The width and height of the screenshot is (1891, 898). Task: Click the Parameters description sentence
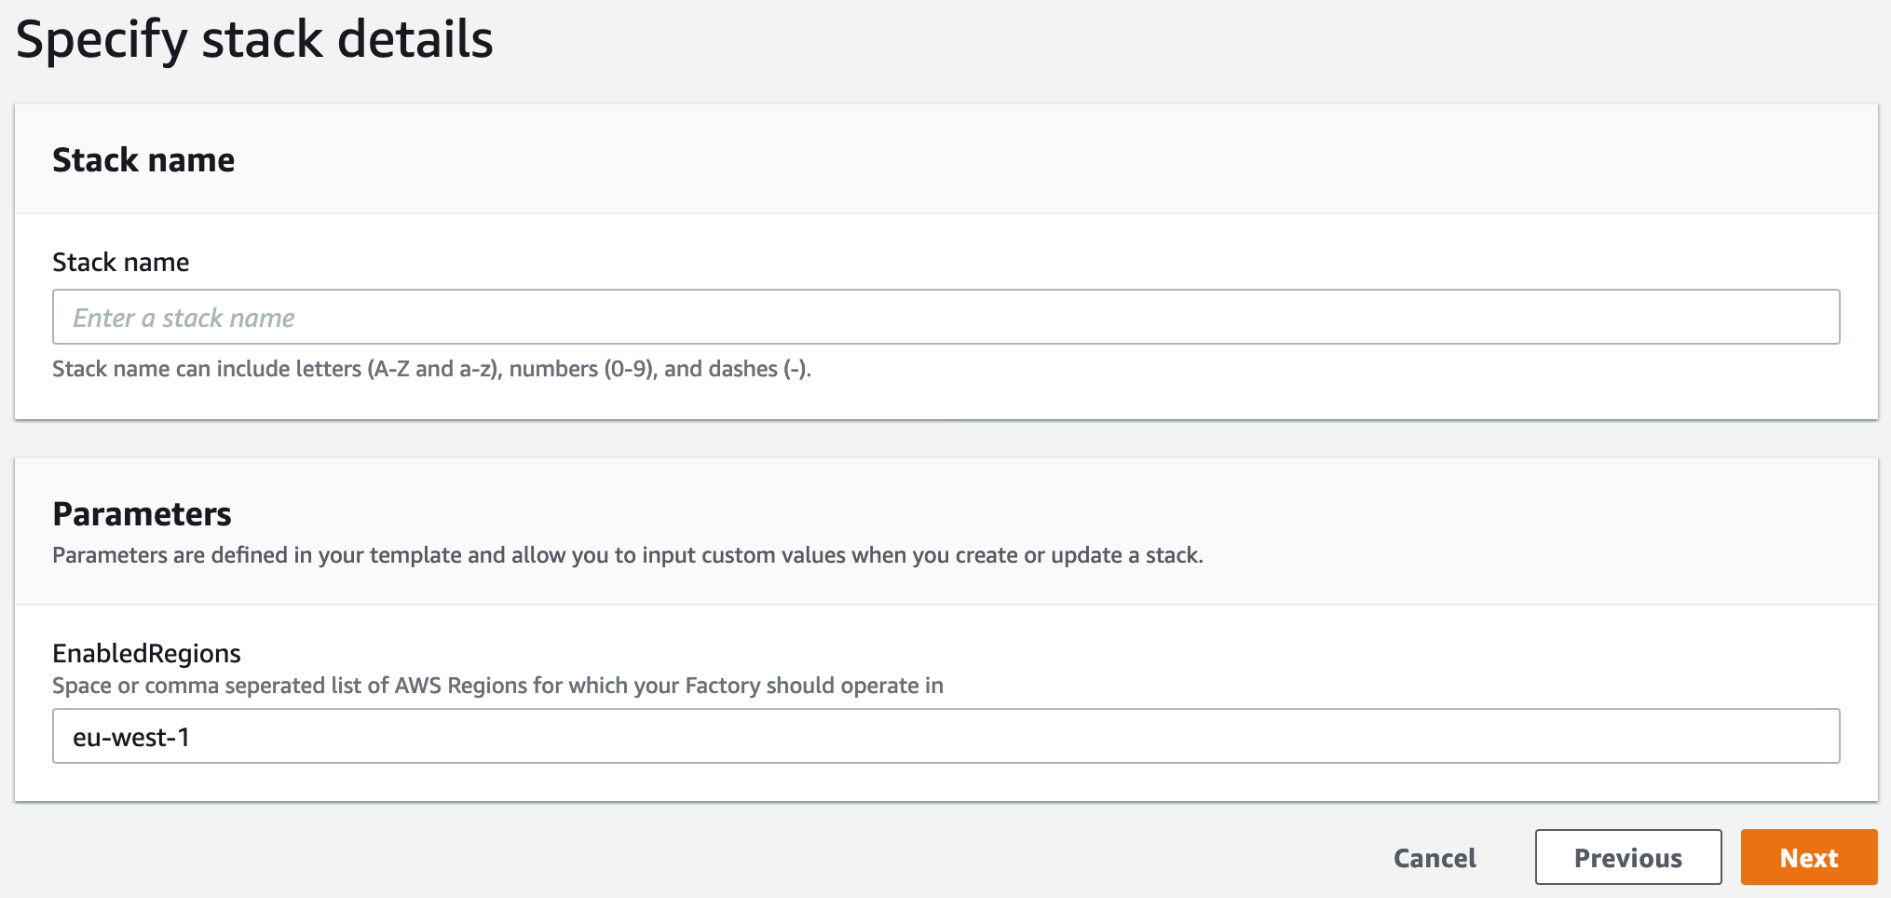click(628, 555)
